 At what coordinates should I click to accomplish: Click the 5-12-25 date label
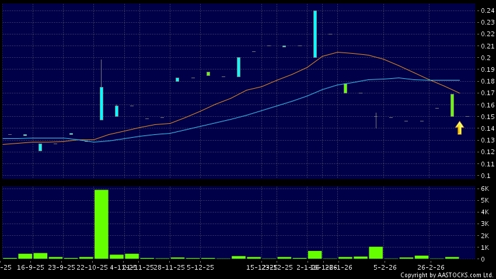(200, 267)
